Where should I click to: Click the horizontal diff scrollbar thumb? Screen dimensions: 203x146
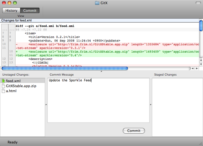[x=65, y=68]
